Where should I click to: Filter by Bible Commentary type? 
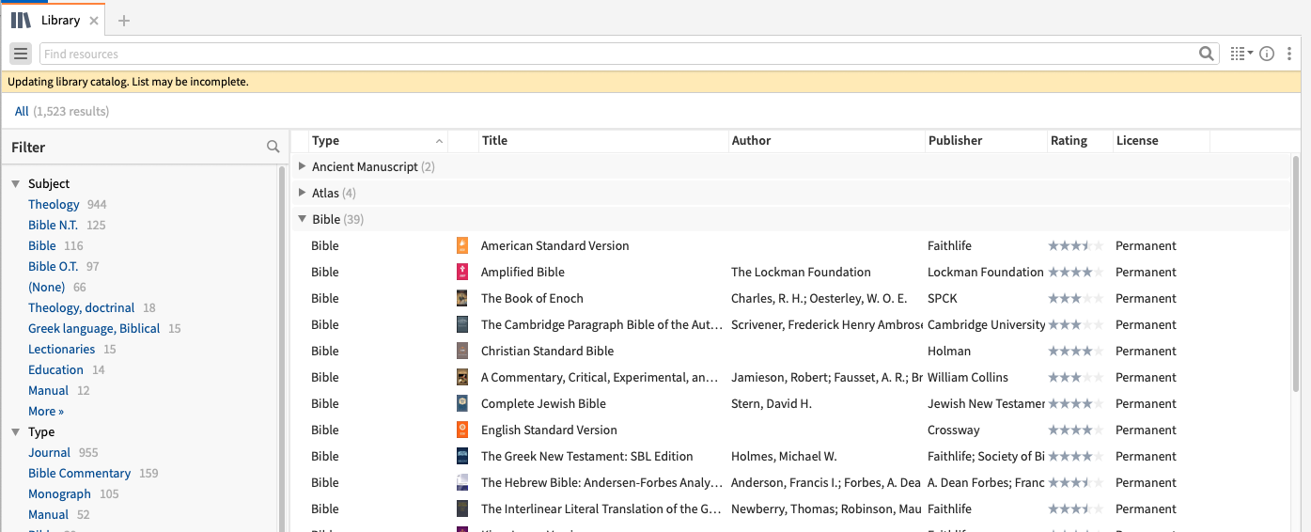pos(79,473)
